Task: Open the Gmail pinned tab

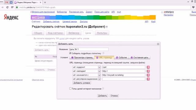Action: click(x=7, y=2)
